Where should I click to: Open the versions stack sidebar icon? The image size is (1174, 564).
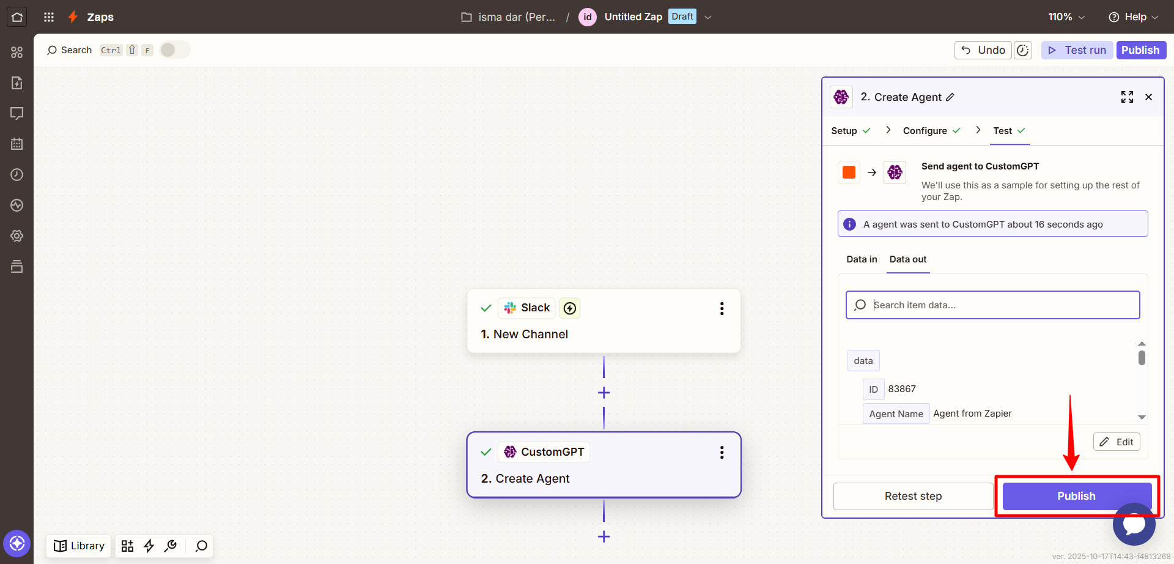tap(17, 267)
